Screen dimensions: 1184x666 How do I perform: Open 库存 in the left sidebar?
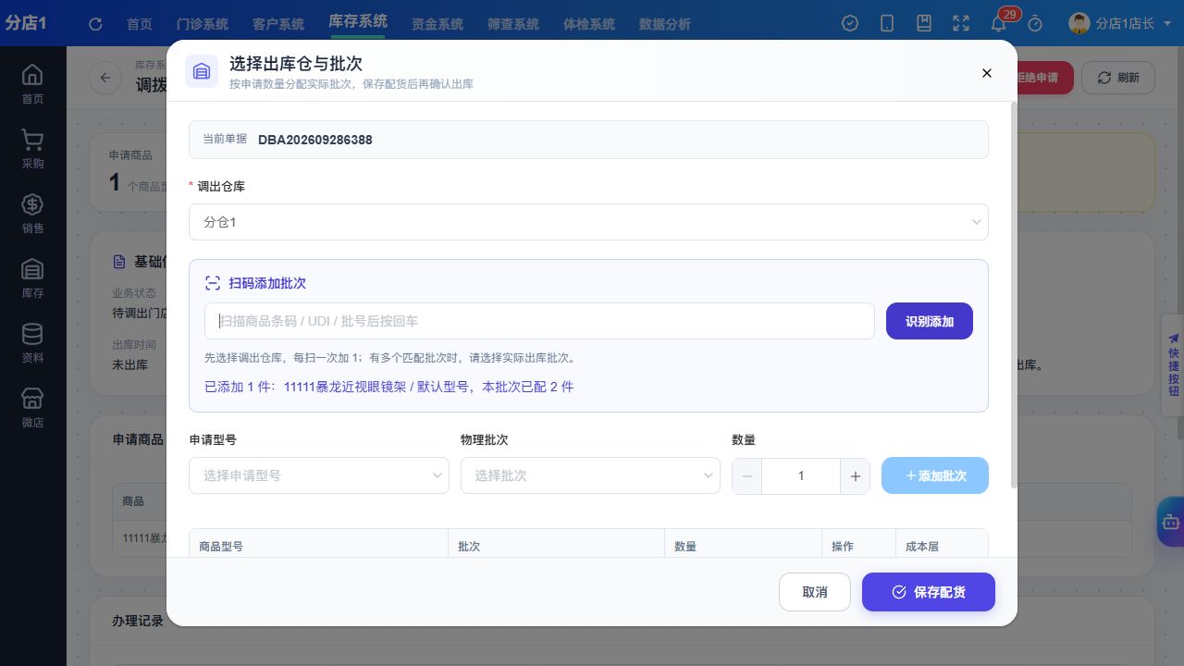pyautogui.click(x=32, y=278)
